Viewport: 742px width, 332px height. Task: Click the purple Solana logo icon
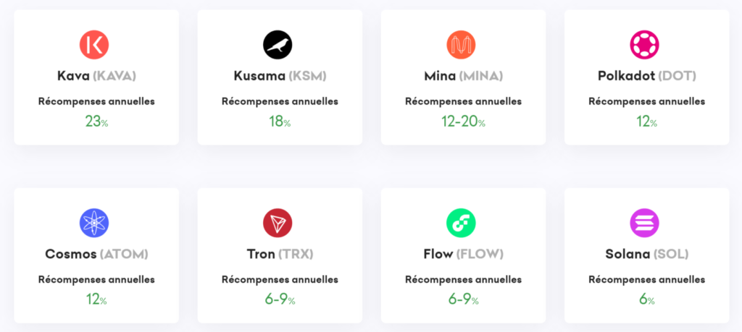(644, 223)
